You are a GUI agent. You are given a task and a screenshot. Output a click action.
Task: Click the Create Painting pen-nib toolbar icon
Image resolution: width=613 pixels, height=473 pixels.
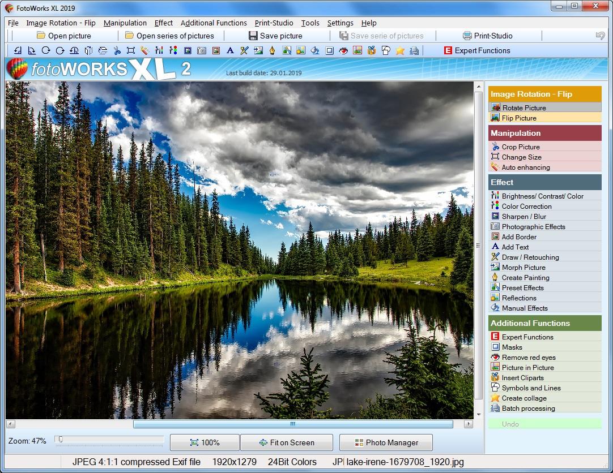coord(272,50)
